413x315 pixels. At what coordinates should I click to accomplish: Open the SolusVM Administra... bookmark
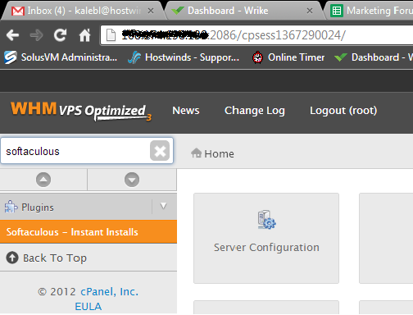tap(61, 57)
